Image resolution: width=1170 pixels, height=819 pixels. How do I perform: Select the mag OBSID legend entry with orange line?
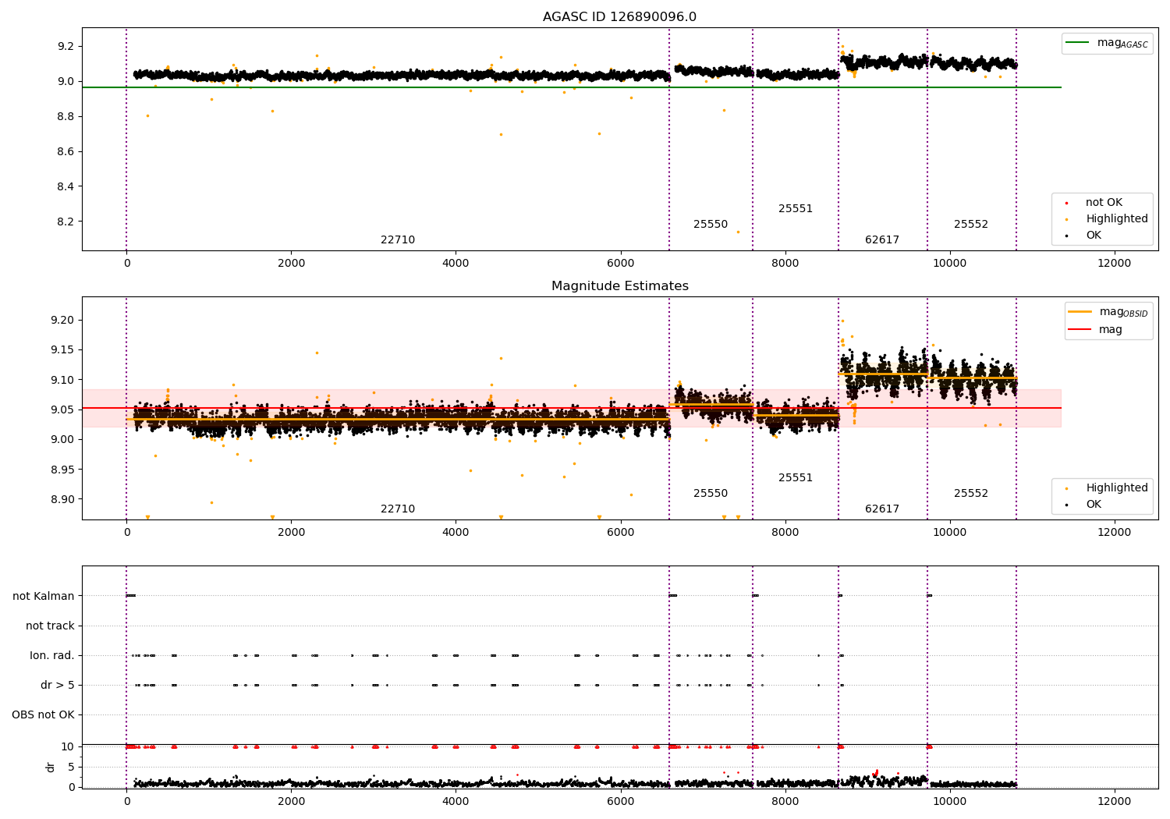(1108, 312)
